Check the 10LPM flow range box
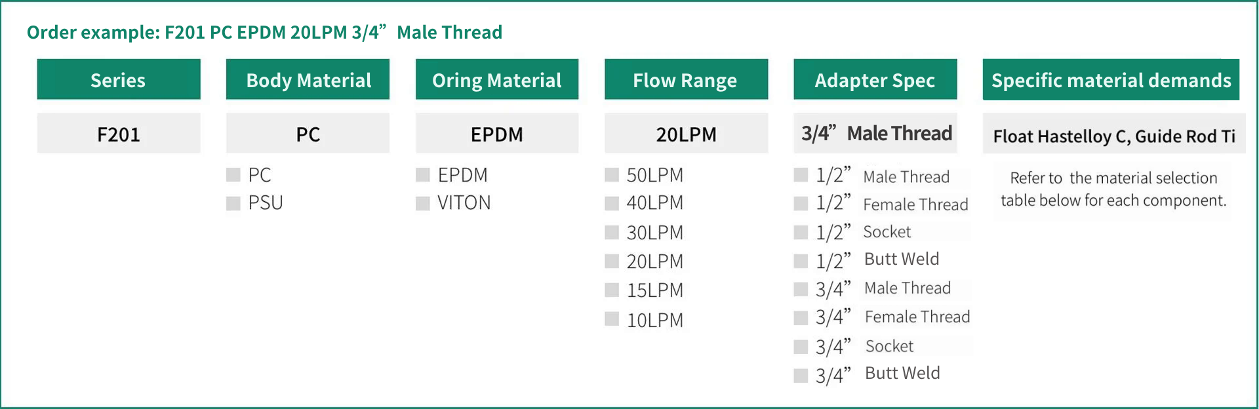 tap(612, 319)
